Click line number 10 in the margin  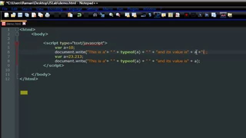tap(8, 70)
